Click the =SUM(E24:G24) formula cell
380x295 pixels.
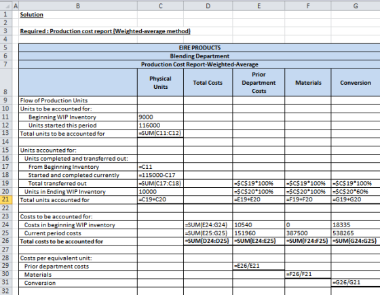[208, 224]
